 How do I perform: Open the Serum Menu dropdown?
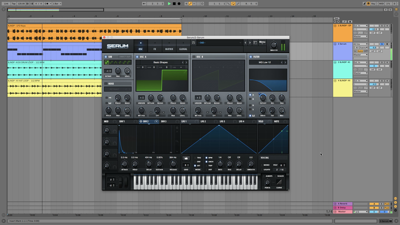click(262, 42)
